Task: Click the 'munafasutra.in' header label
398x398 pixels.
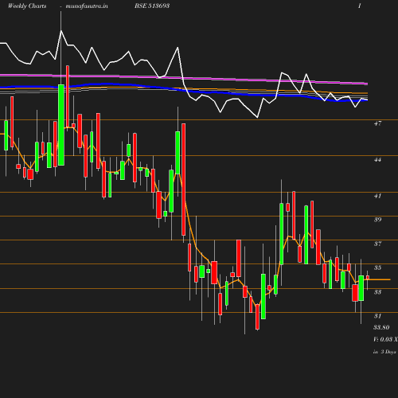Action: click(87, 6)
